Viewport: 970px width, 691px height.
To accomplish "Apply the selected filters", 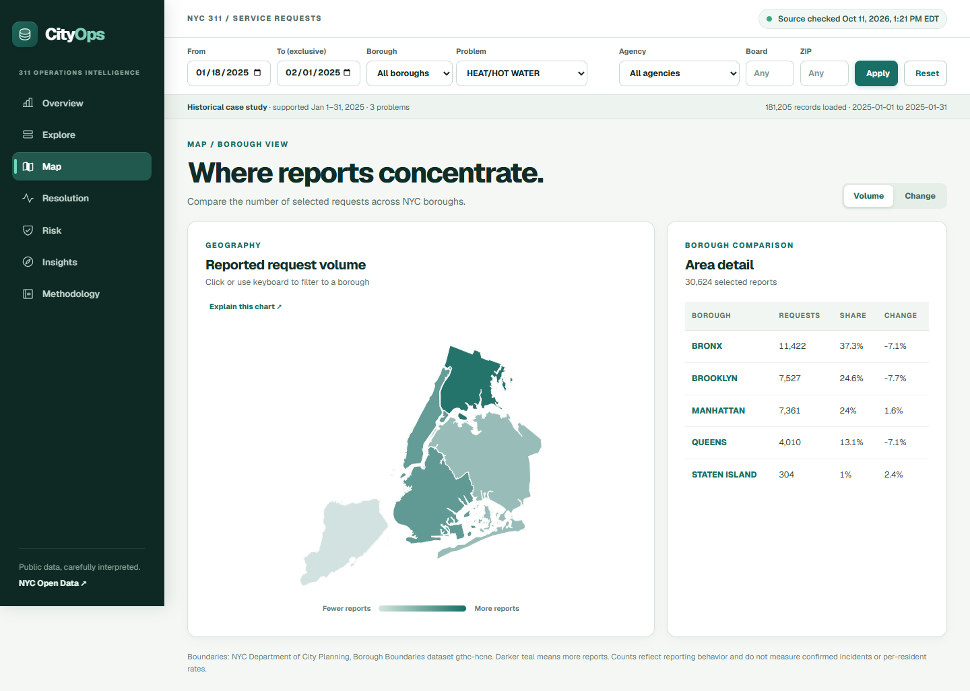I will coord(876,73).
